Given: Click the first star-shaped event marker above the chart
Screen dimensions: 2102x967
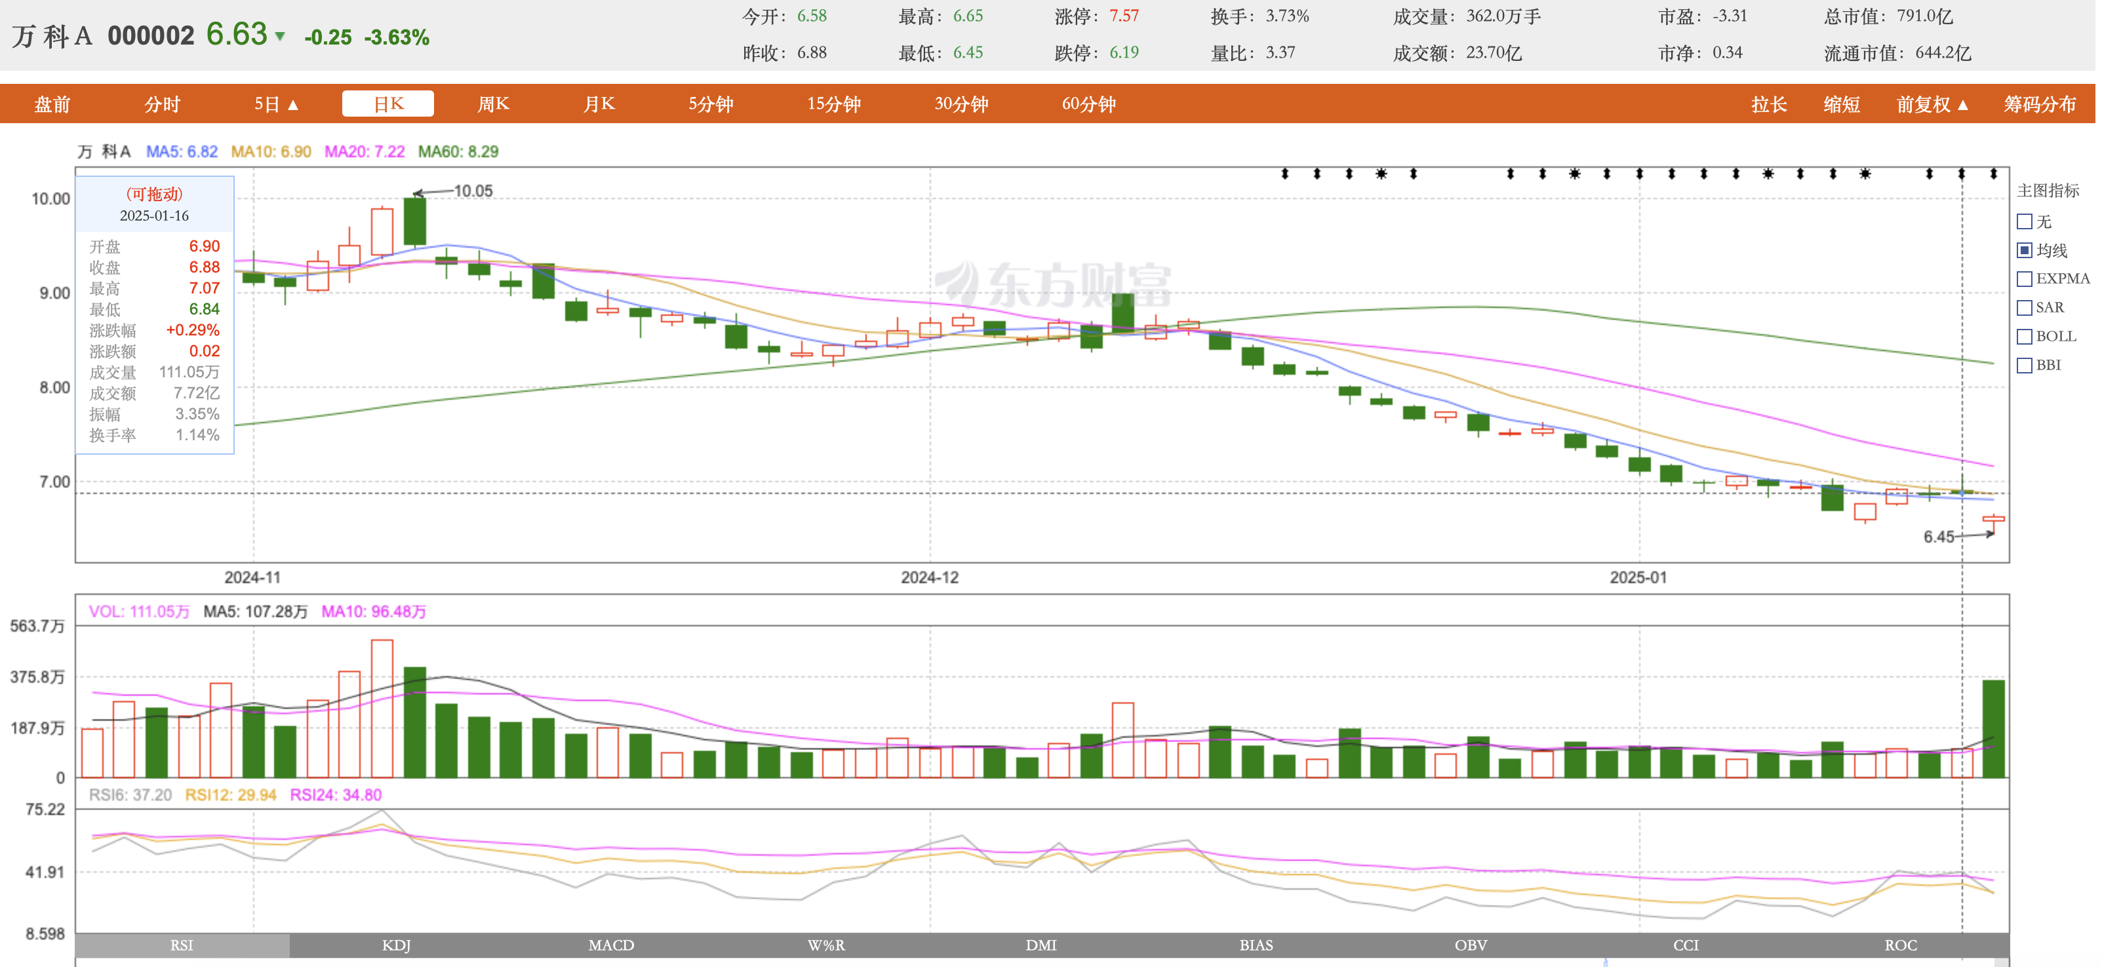Looking at the screenshot, I should [x=1381, y=174].
